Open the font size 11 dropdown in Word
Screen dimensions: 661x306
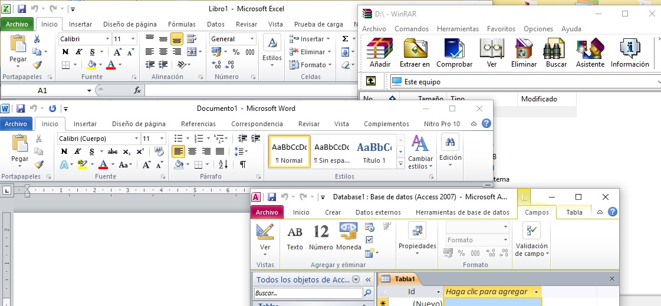click(x=162, y=138)
